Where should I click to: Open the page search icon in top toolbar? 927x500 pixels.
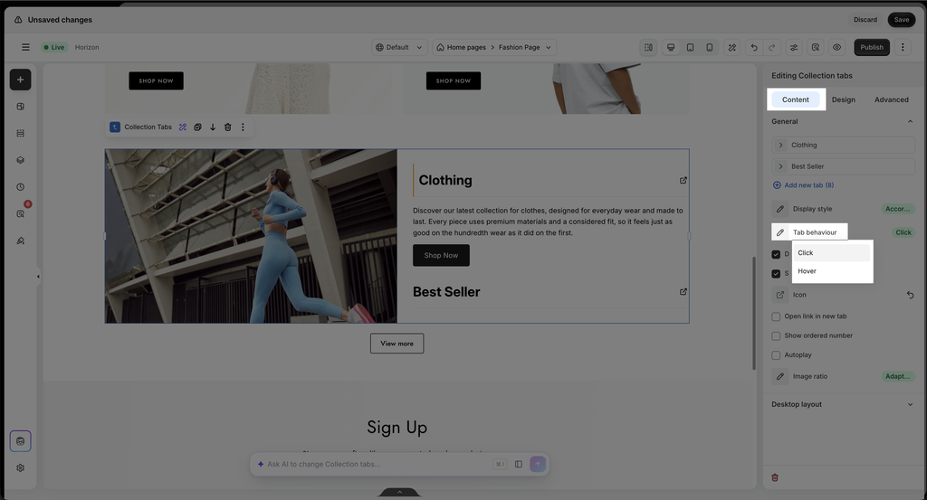pyautogui.click(x=816, y=47)
